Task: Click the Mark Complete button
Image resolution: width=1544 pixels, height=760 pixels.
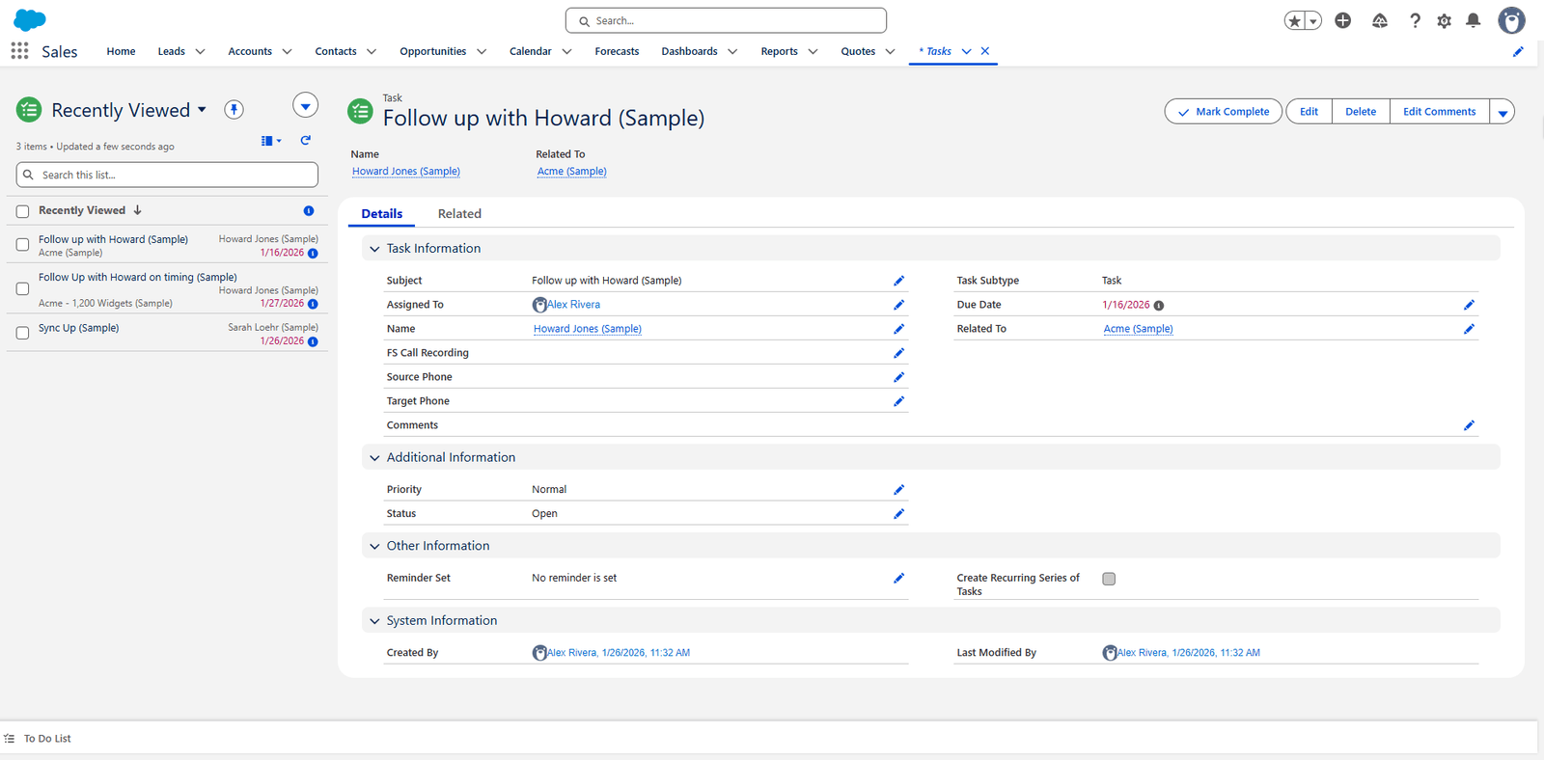Action: [1224, 112]
